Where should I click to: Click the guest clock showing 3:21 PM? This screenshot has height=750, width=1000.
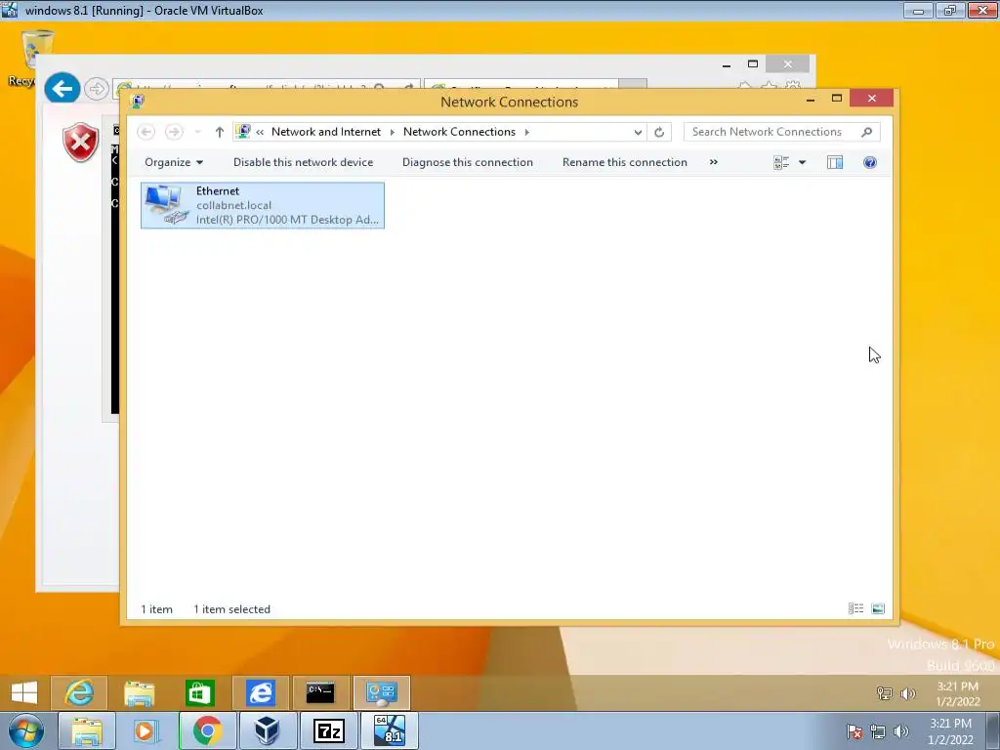pos(958,694)
